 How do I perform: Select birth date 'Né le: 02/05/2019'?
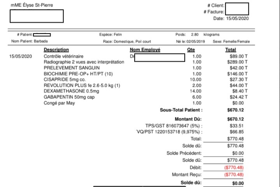point(190,42)
